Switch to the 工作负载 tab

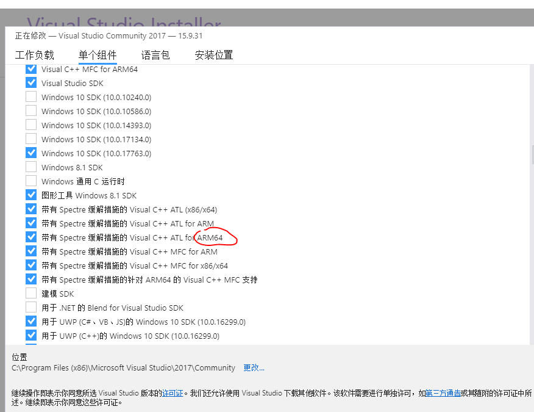pos(34,55)
